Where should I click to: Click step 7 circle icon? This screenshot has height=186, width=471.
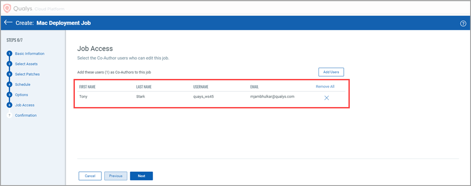point(9,116)
